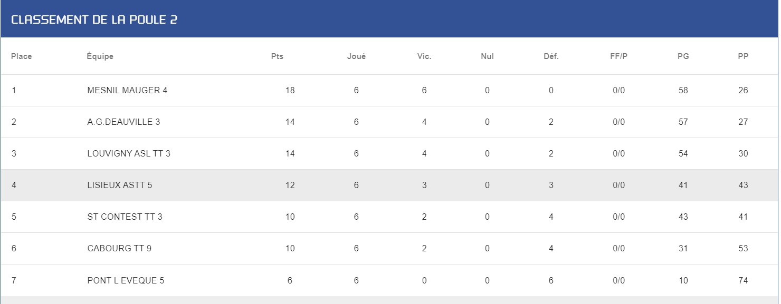Click the PG column header
Screen dimensions: 781x304
coord(683,56)
